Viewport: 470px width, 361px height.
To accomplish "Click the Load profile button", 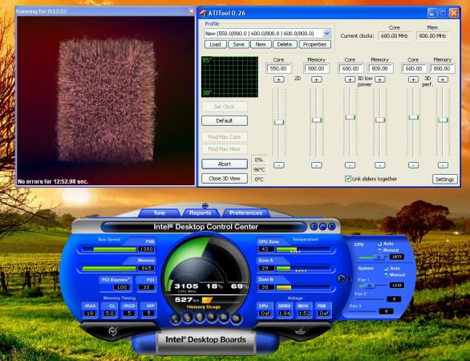I will coord(215,44).
